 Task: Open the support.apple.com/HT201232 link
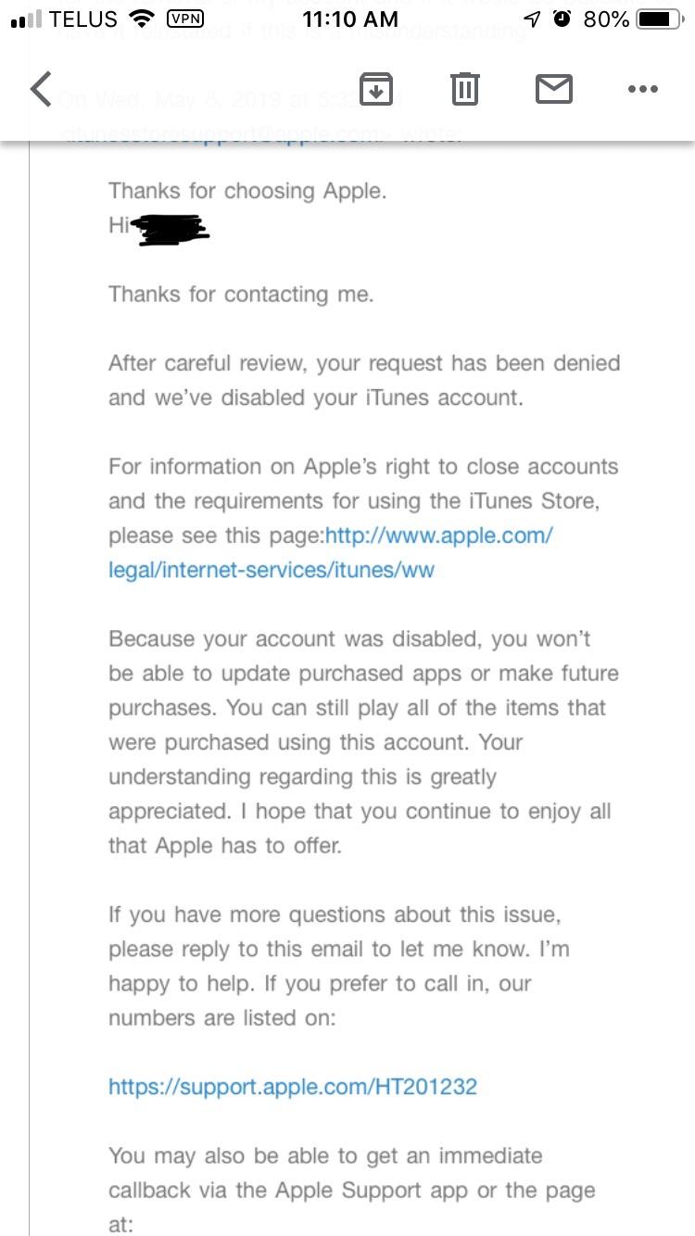click(x=293, y=1086)
